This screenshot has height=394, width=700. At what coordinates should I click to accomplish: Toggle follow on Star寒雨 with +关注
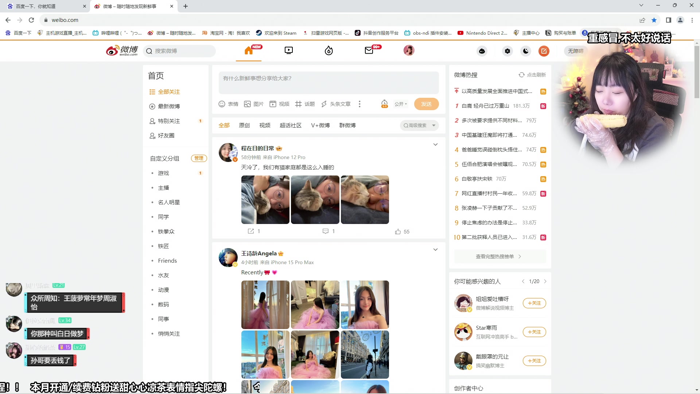[x=534, y=332]
